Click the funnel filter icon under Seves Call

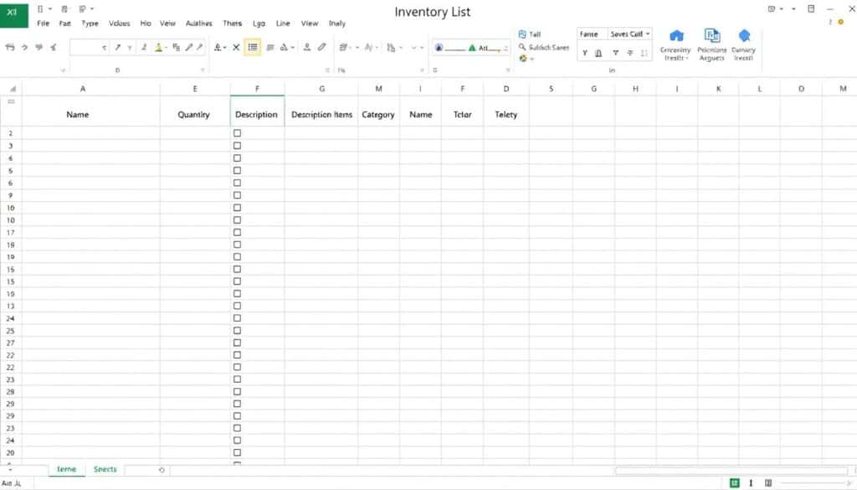(616, 53)
